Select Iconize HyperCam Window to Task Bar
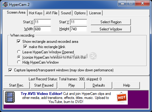 pos(19,57)
